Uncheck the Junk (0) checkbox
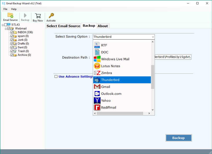Screen dimensions: 212x154 tap(12, 40)
